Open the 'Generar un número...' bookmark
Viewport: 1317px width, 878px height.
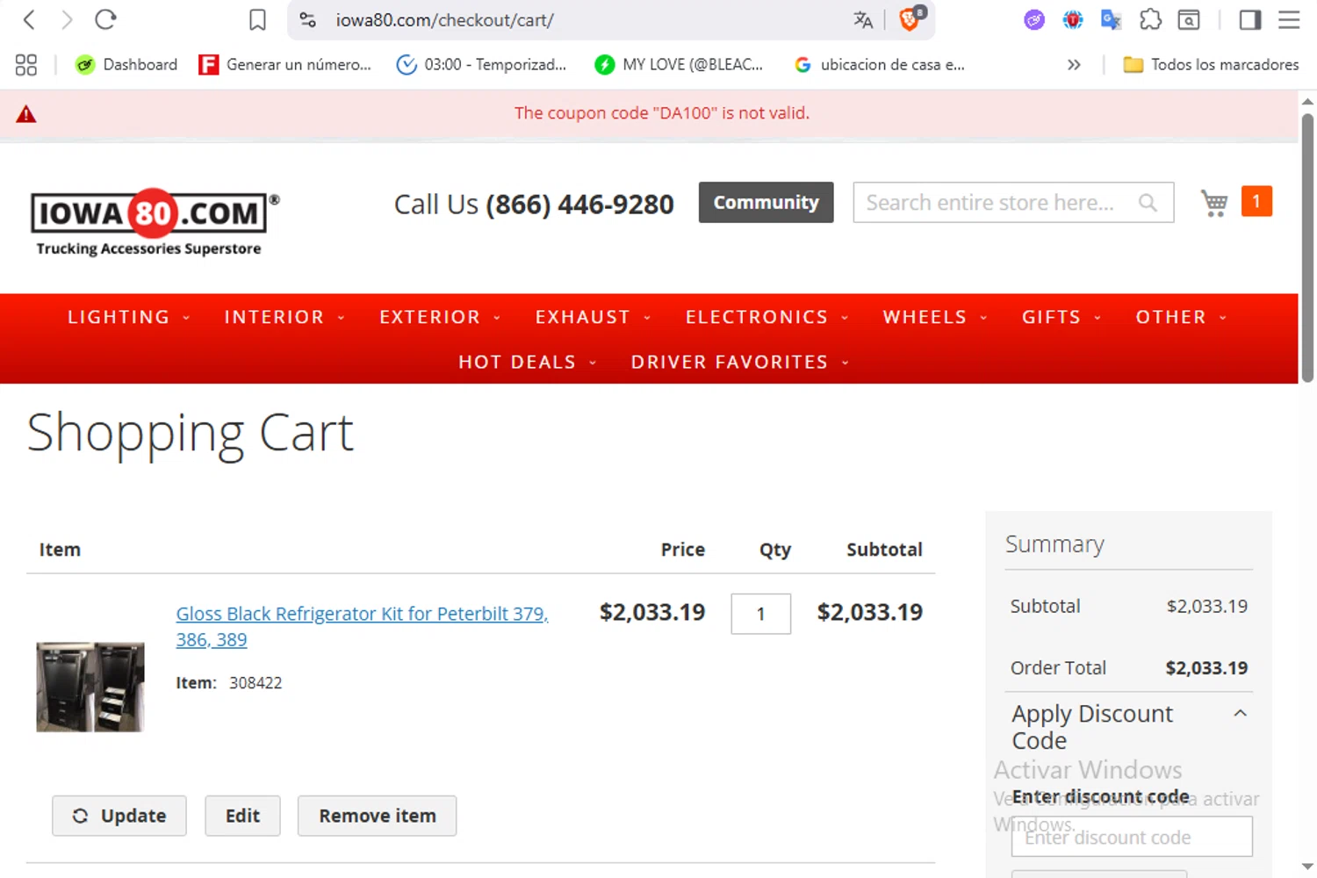click(x=284, y=64)
